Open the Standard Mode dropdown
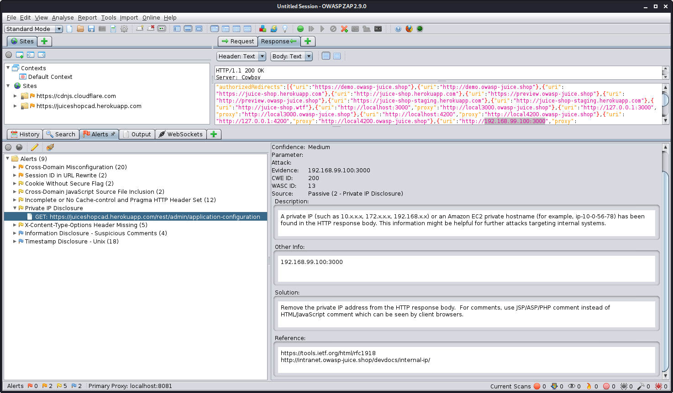This screenshot has width=673, height=393. [33, 29]
